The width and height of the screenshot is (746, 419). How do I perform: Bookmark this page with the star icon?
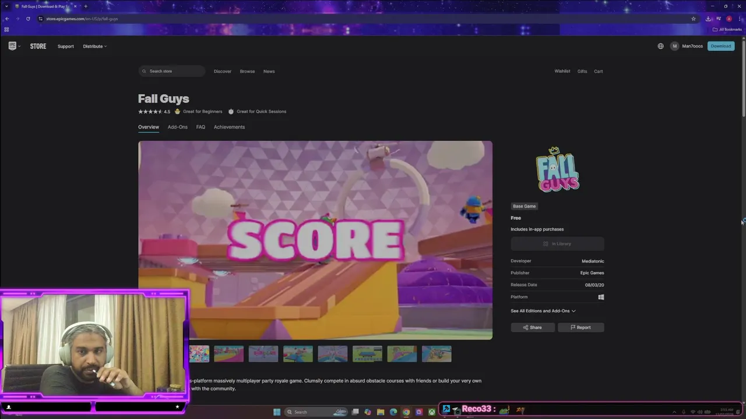[694, 19]
